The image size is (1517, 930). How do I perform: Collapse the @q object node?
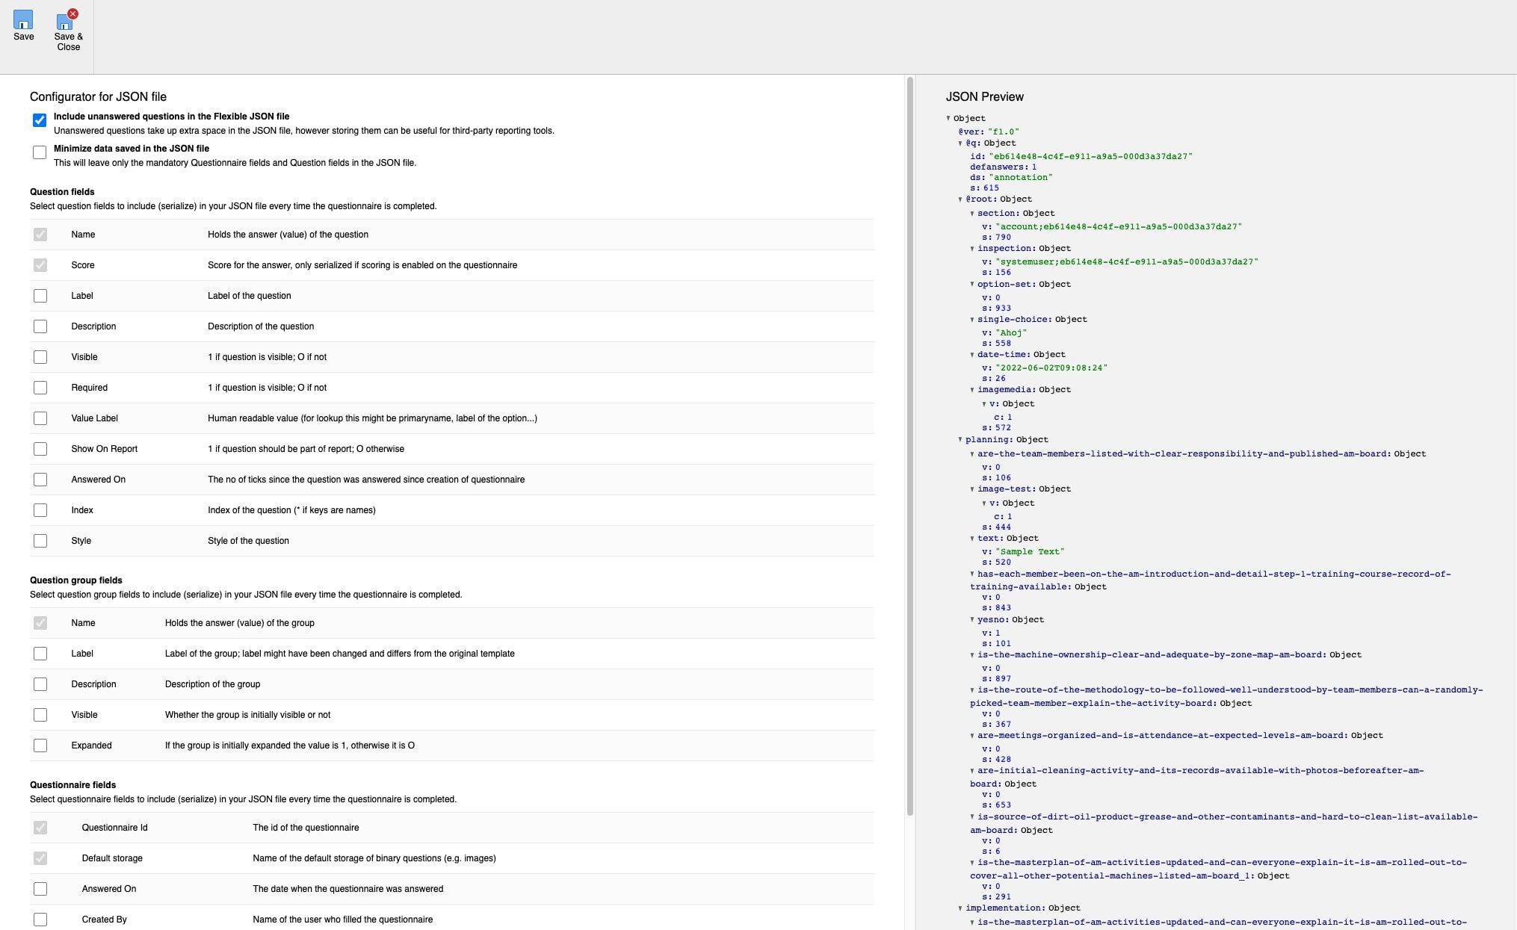tap(960, 143)
